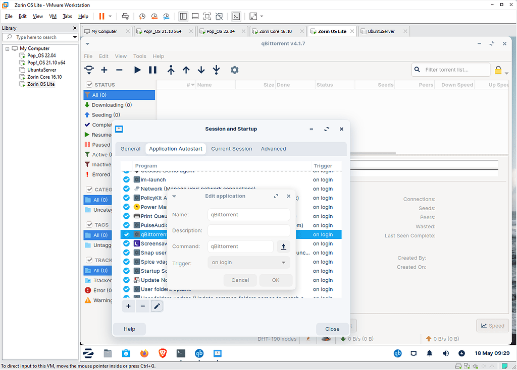This screenshot has height=370, width=517.
Task: Open Edit application dialog menu arrow
Action: pyautogui.click(x=174, y=196)
